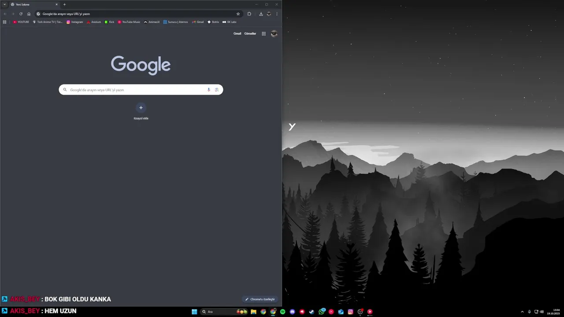Open Sunucu | Aternos bookmark
Image resolution: width=564 pixels, height=317 pixels.
(175, 22)
